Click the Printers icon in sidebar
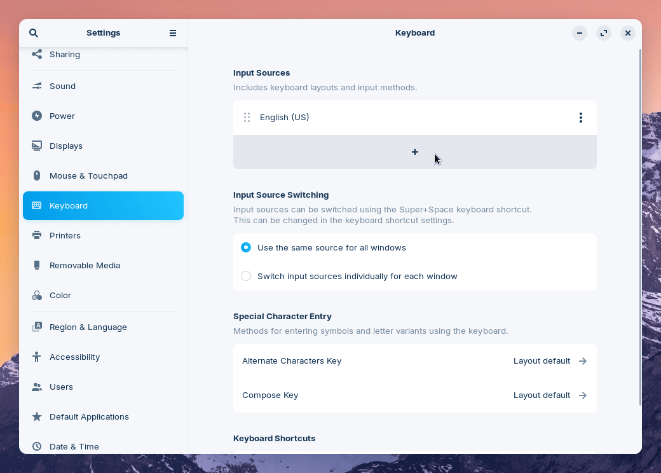 coord(36,235)
